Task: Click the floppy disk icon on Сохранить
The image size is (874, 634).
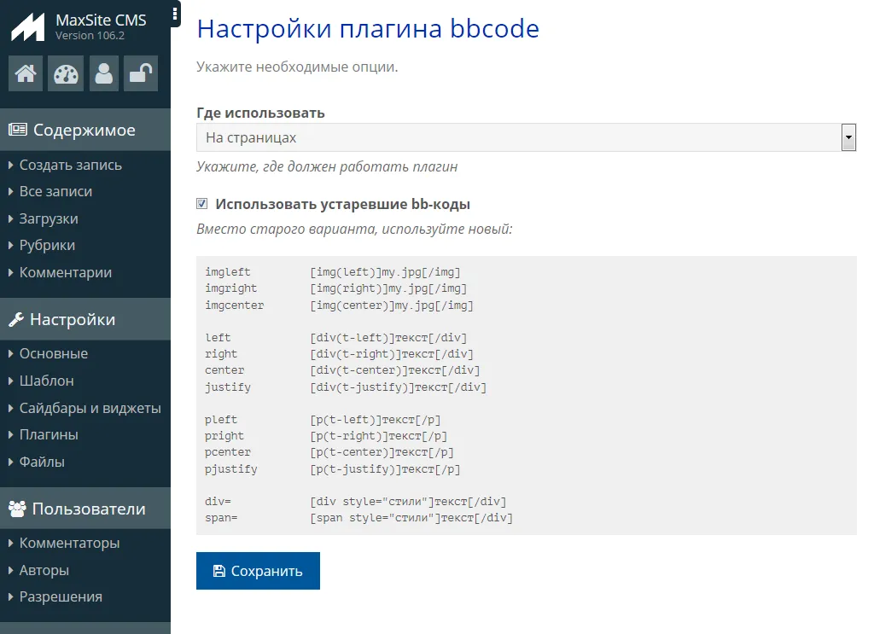Action: pyautogui.click(x=219, y=571)
